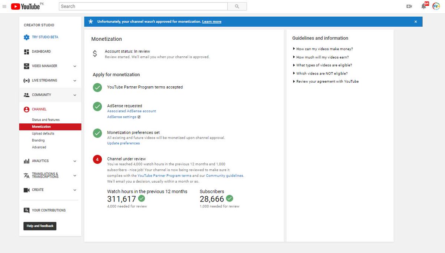Screen dimensions: 445x253
Task: Open Status and features submenu item
Action: point(46,120)
